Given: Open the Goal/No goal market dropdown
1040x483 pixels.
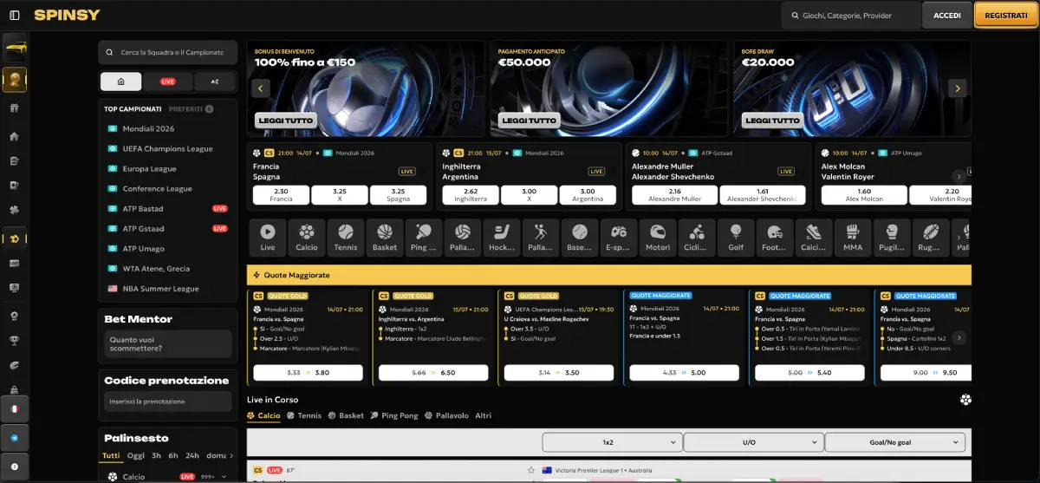Looking at the screenshot, I should click(x=894, y=442).
